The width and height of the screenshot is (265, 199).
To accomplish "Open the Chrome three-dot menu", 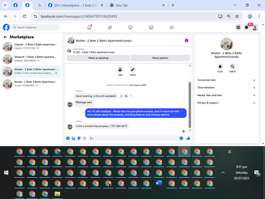I will point(259,16).
